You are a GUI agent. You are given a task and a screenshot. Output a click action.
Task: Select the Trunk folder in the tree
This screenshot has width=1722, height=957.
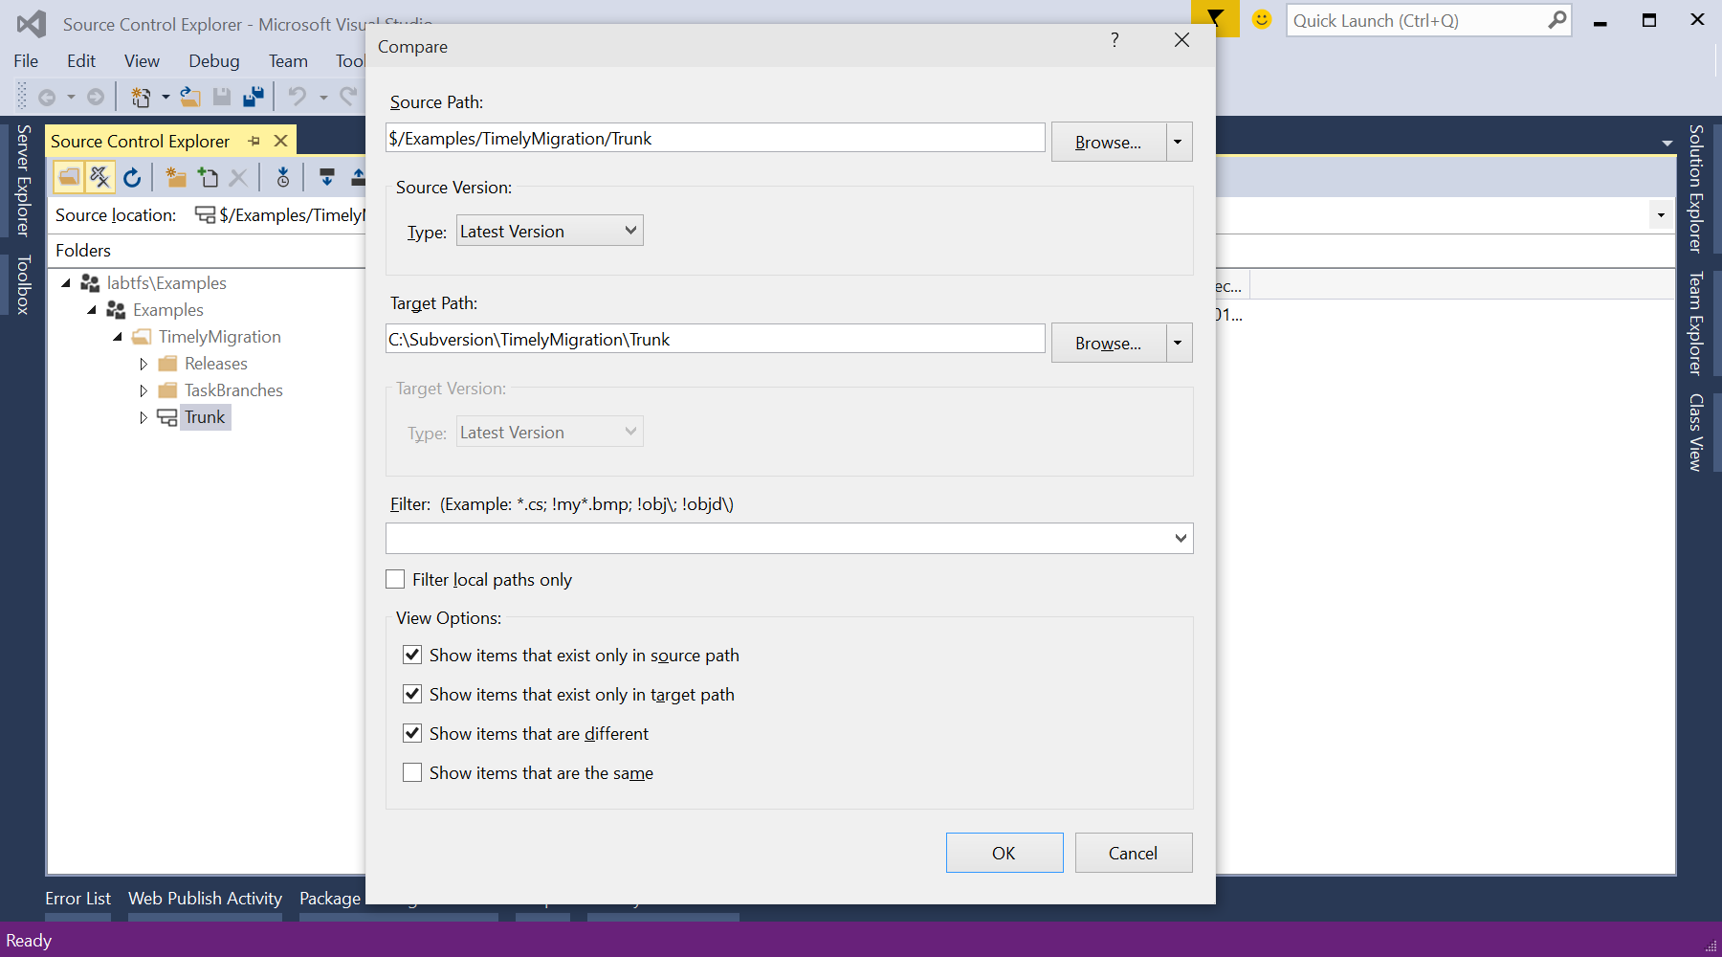tap(205, 417)
